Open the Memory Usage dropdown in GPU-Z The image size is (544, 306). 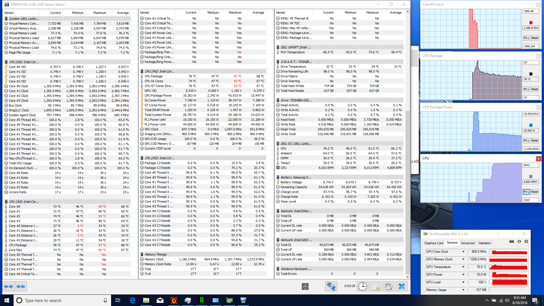pyautogui.click(x=464, y=290)
